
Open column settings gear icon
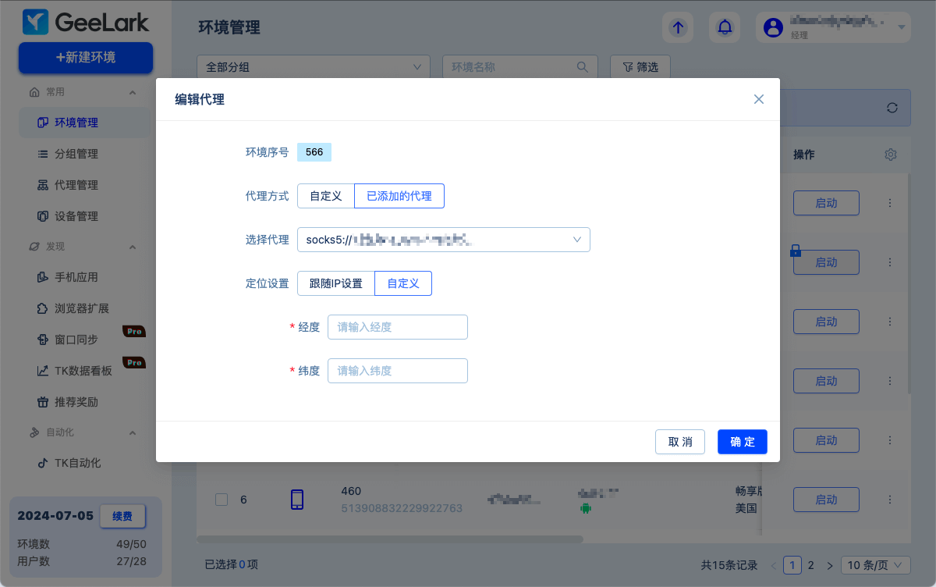tap(891, 155)
